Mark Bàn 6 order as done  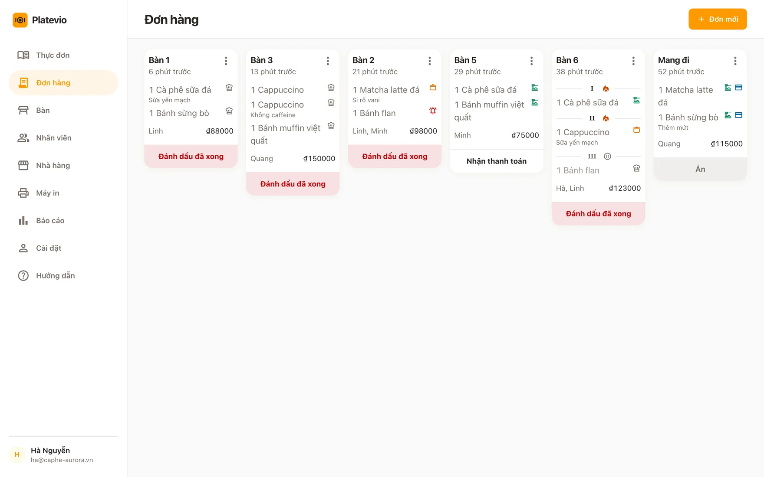pos(598,214)
